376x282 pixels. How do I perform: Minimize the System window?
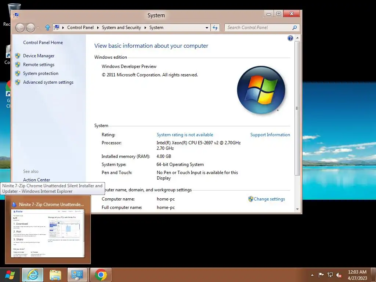269,14
